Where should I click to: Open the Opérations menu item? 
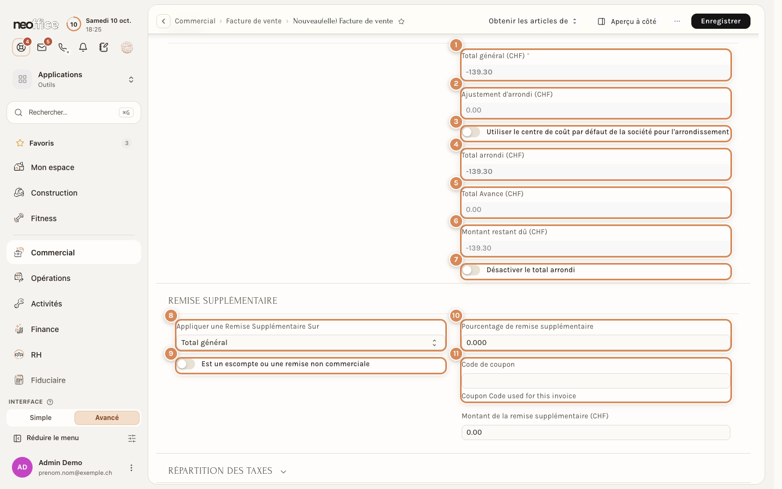(74, 278)
